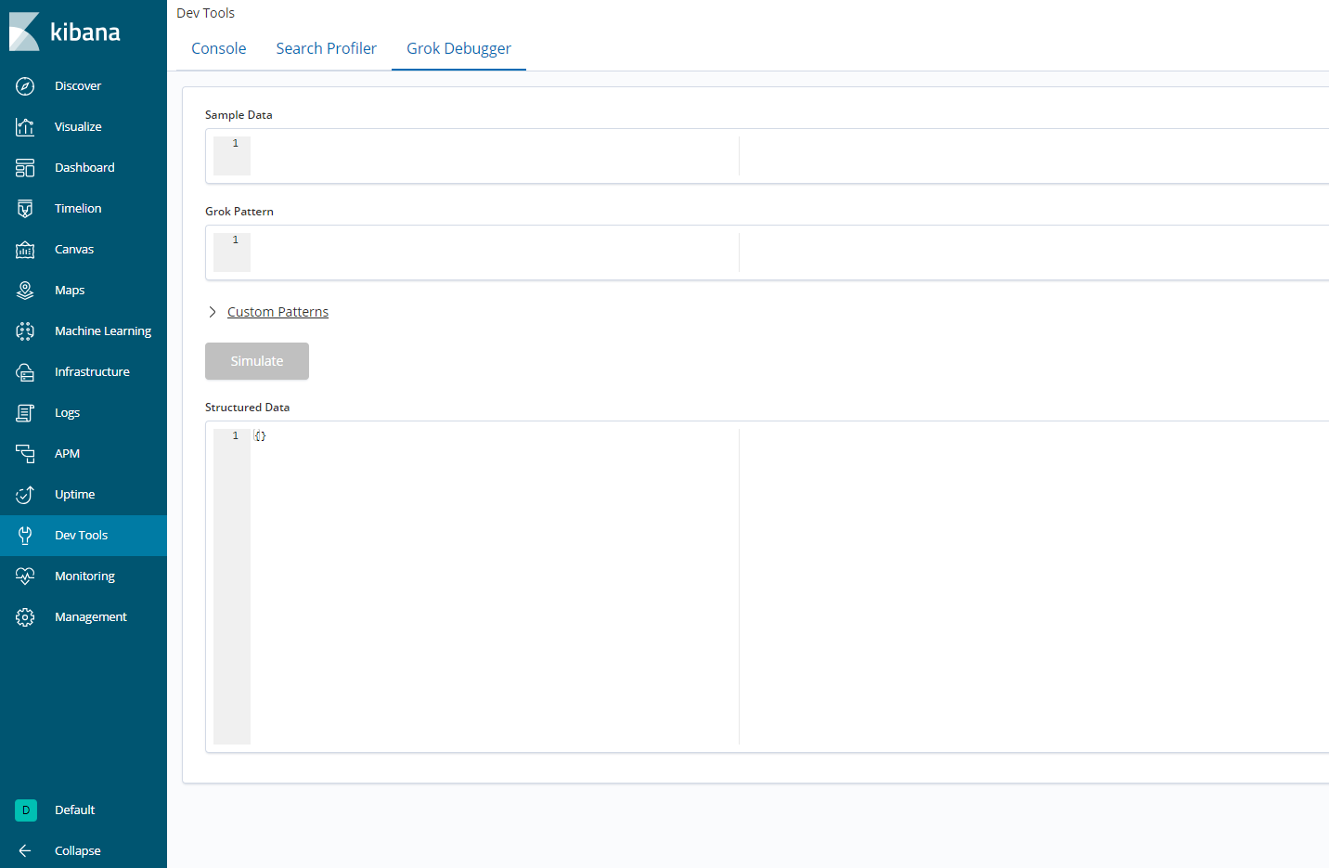Open the Machine Learning label
The width and height of the screenshot is (1329, 868).
(103, 331)
